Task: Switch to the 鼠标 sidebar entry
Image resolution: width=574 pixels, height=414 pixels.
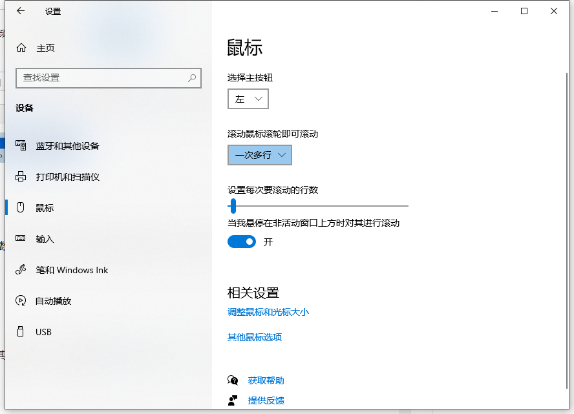Action: point(44,207)
